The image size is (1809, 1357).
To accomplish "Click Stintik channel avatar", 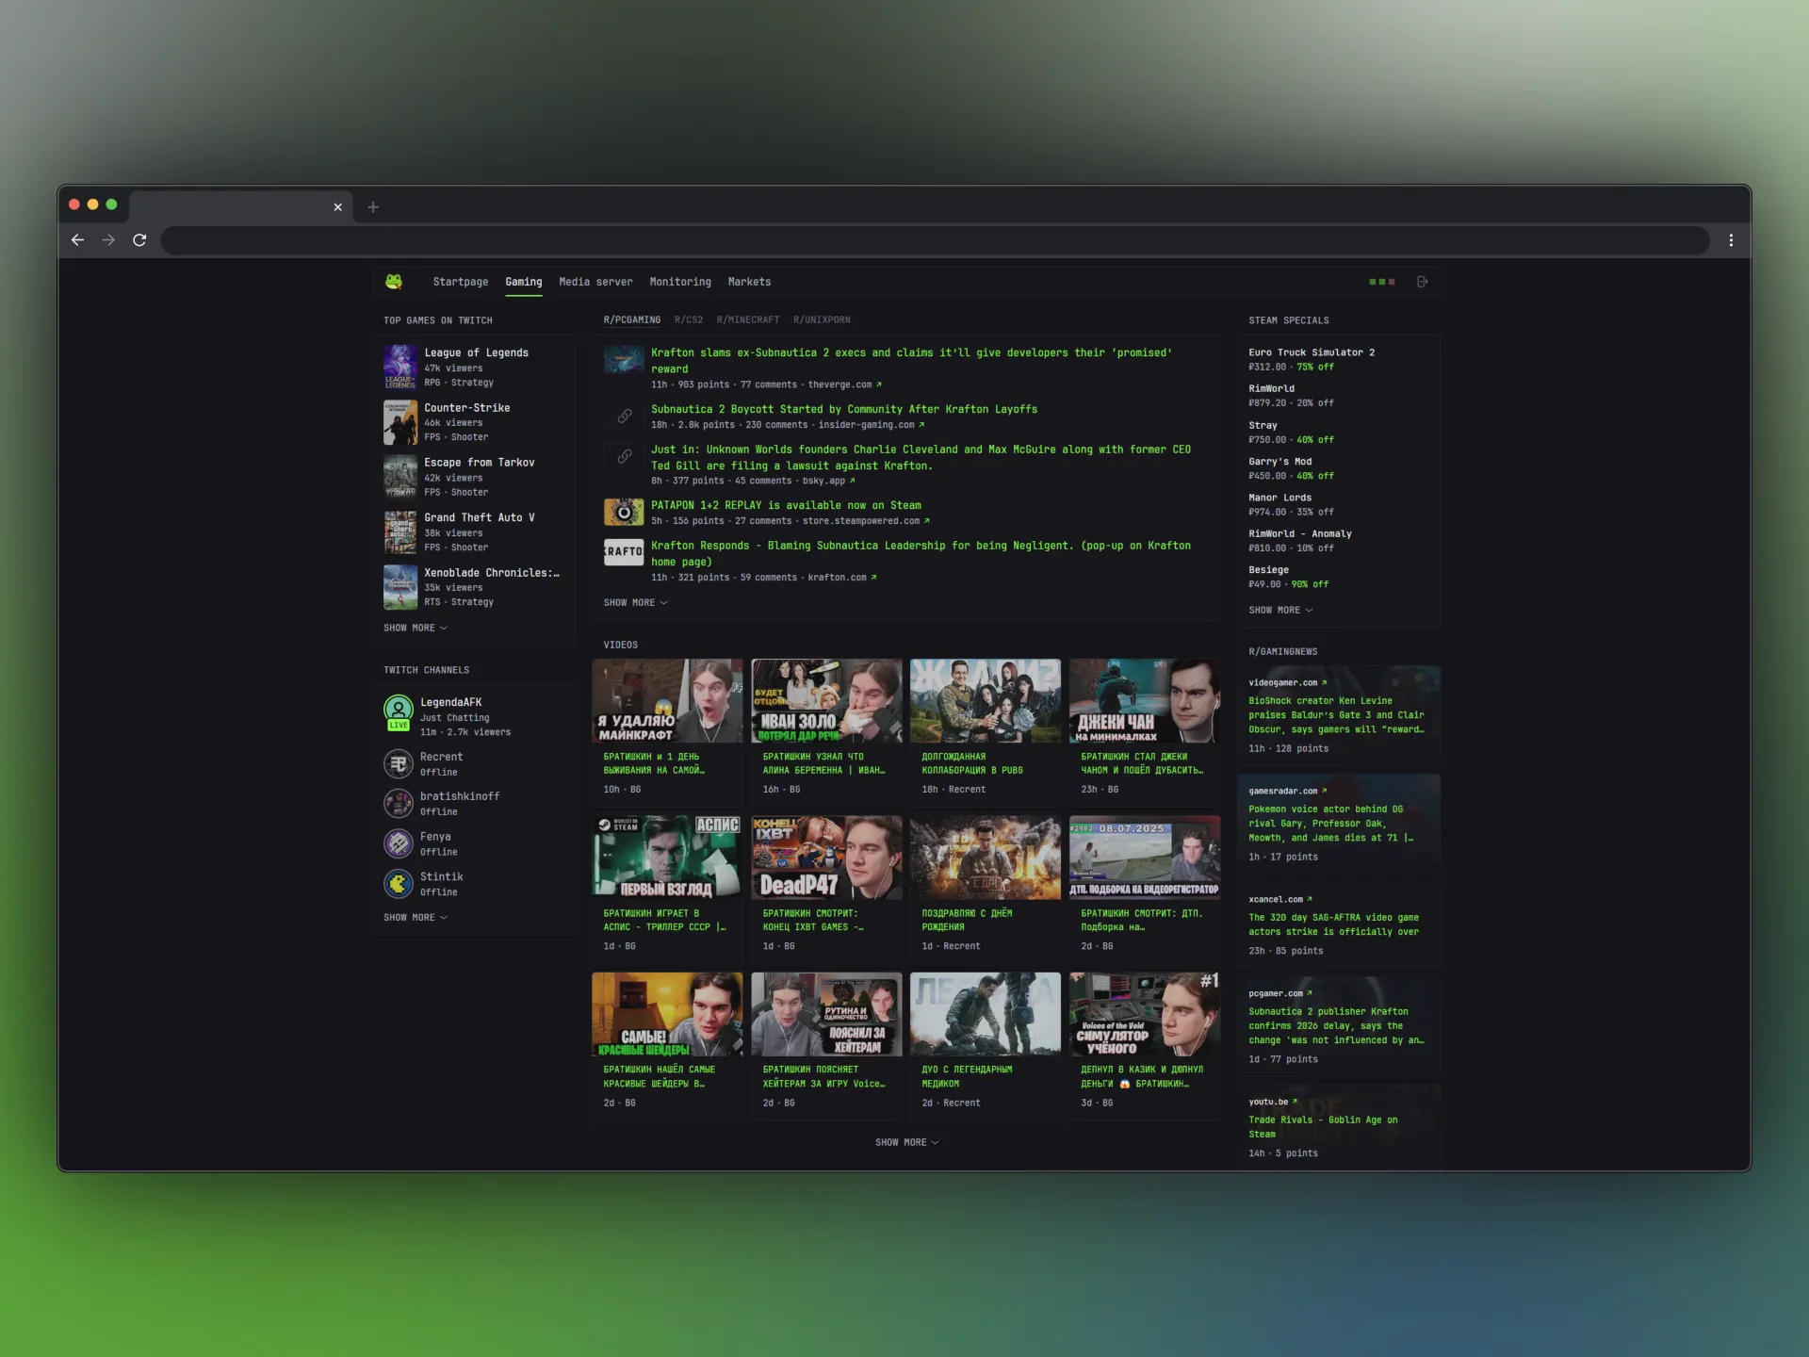I will (x=399, y=884).
